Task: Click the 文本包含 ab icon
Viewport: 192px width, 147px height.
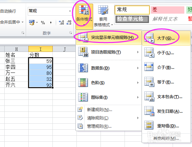Action: [x=149, y=96]
